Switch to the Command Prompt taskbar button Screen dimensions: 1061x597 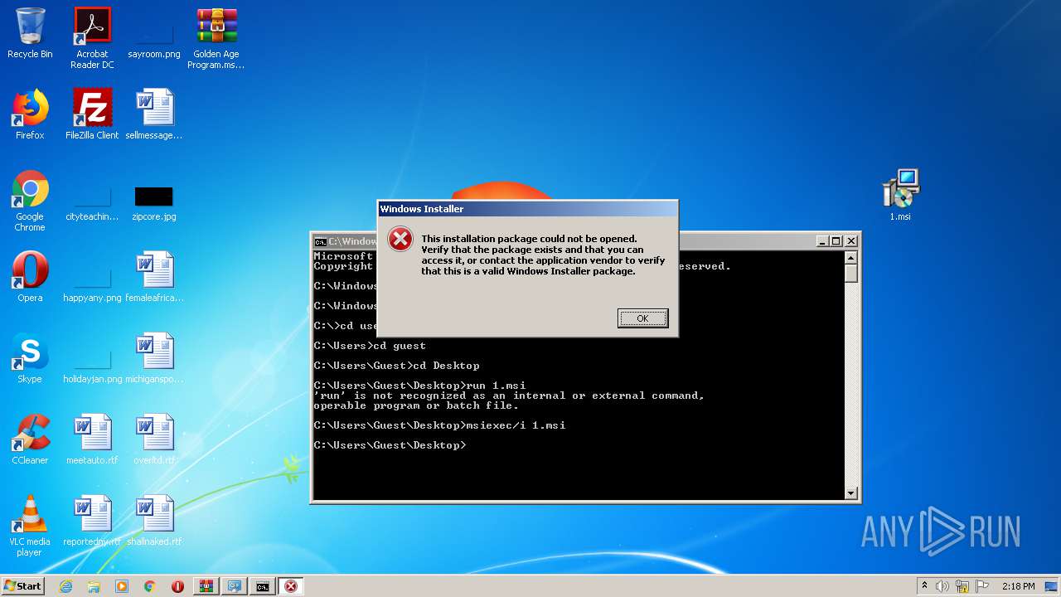263,586
